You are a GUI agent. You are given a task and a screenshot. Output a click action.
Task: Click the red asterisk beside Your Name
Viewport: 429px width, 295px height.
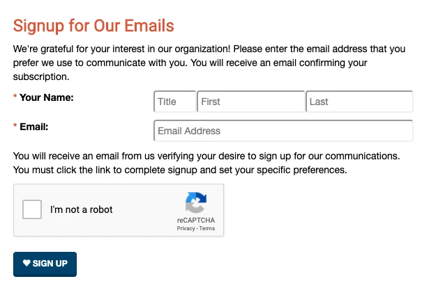(15, 98)
